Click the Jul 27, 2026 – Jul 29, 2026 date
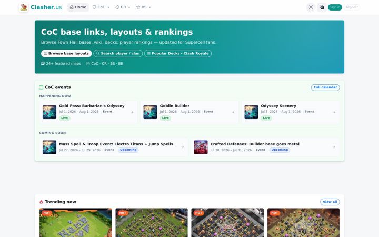This screenshot has width=379, height=237. (x=79, y=150)
